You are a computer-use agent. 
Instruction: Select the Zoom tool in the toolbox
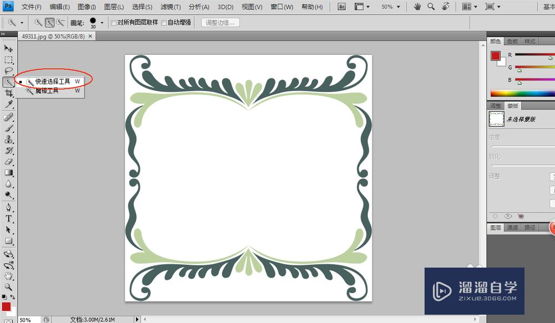coord(8,287)
